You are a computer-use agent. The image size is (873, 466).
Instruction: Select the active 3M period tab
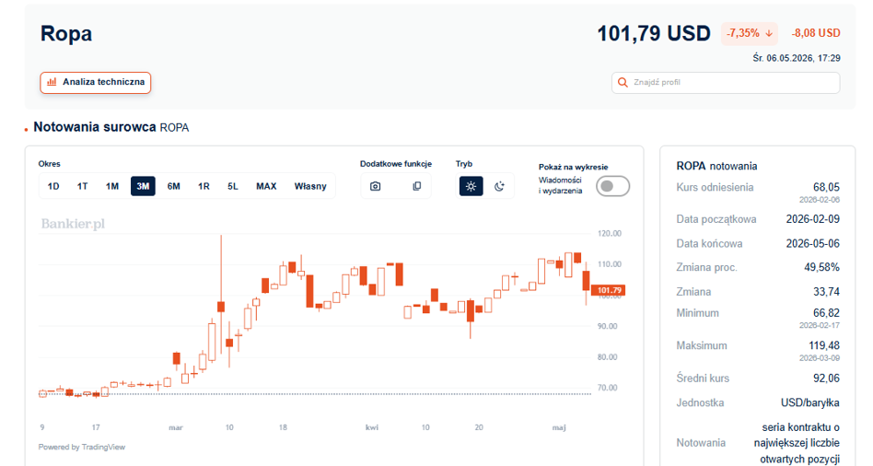143,186
